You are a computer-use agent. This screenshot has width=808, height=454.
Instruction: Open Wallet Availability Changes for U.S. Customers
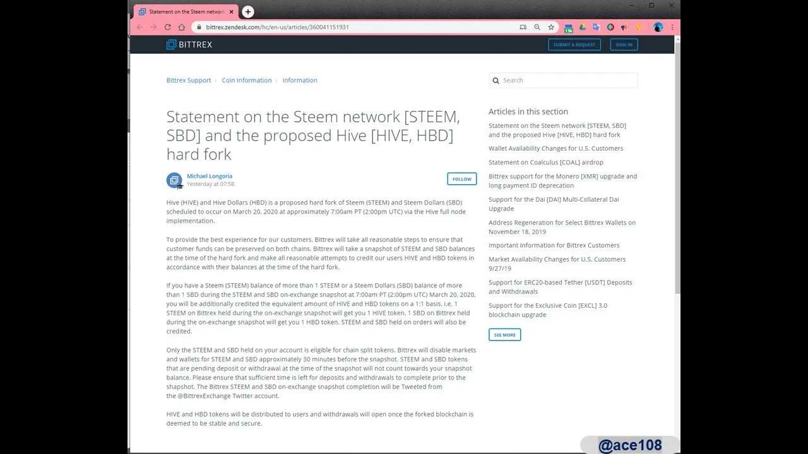pyautogui.click(x=555, y=148)
